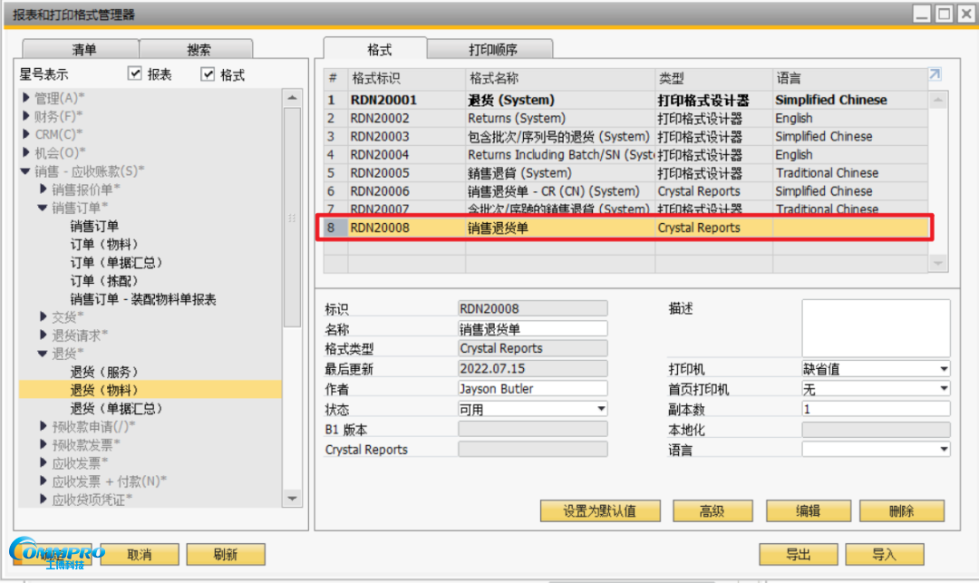Click the 导出 button

pyautogui.click(x=798, y=555)
